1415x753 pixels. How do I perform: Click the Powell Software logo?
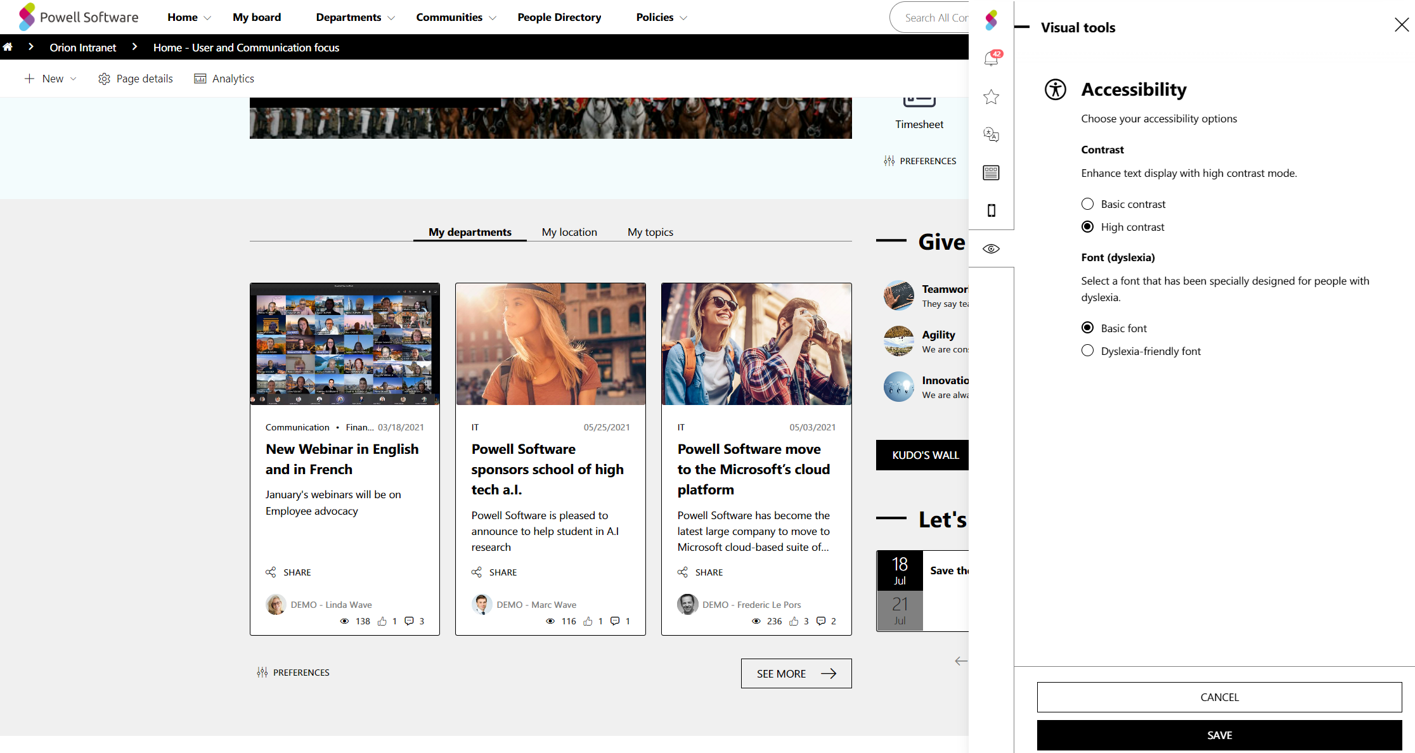tap(79, 17)
